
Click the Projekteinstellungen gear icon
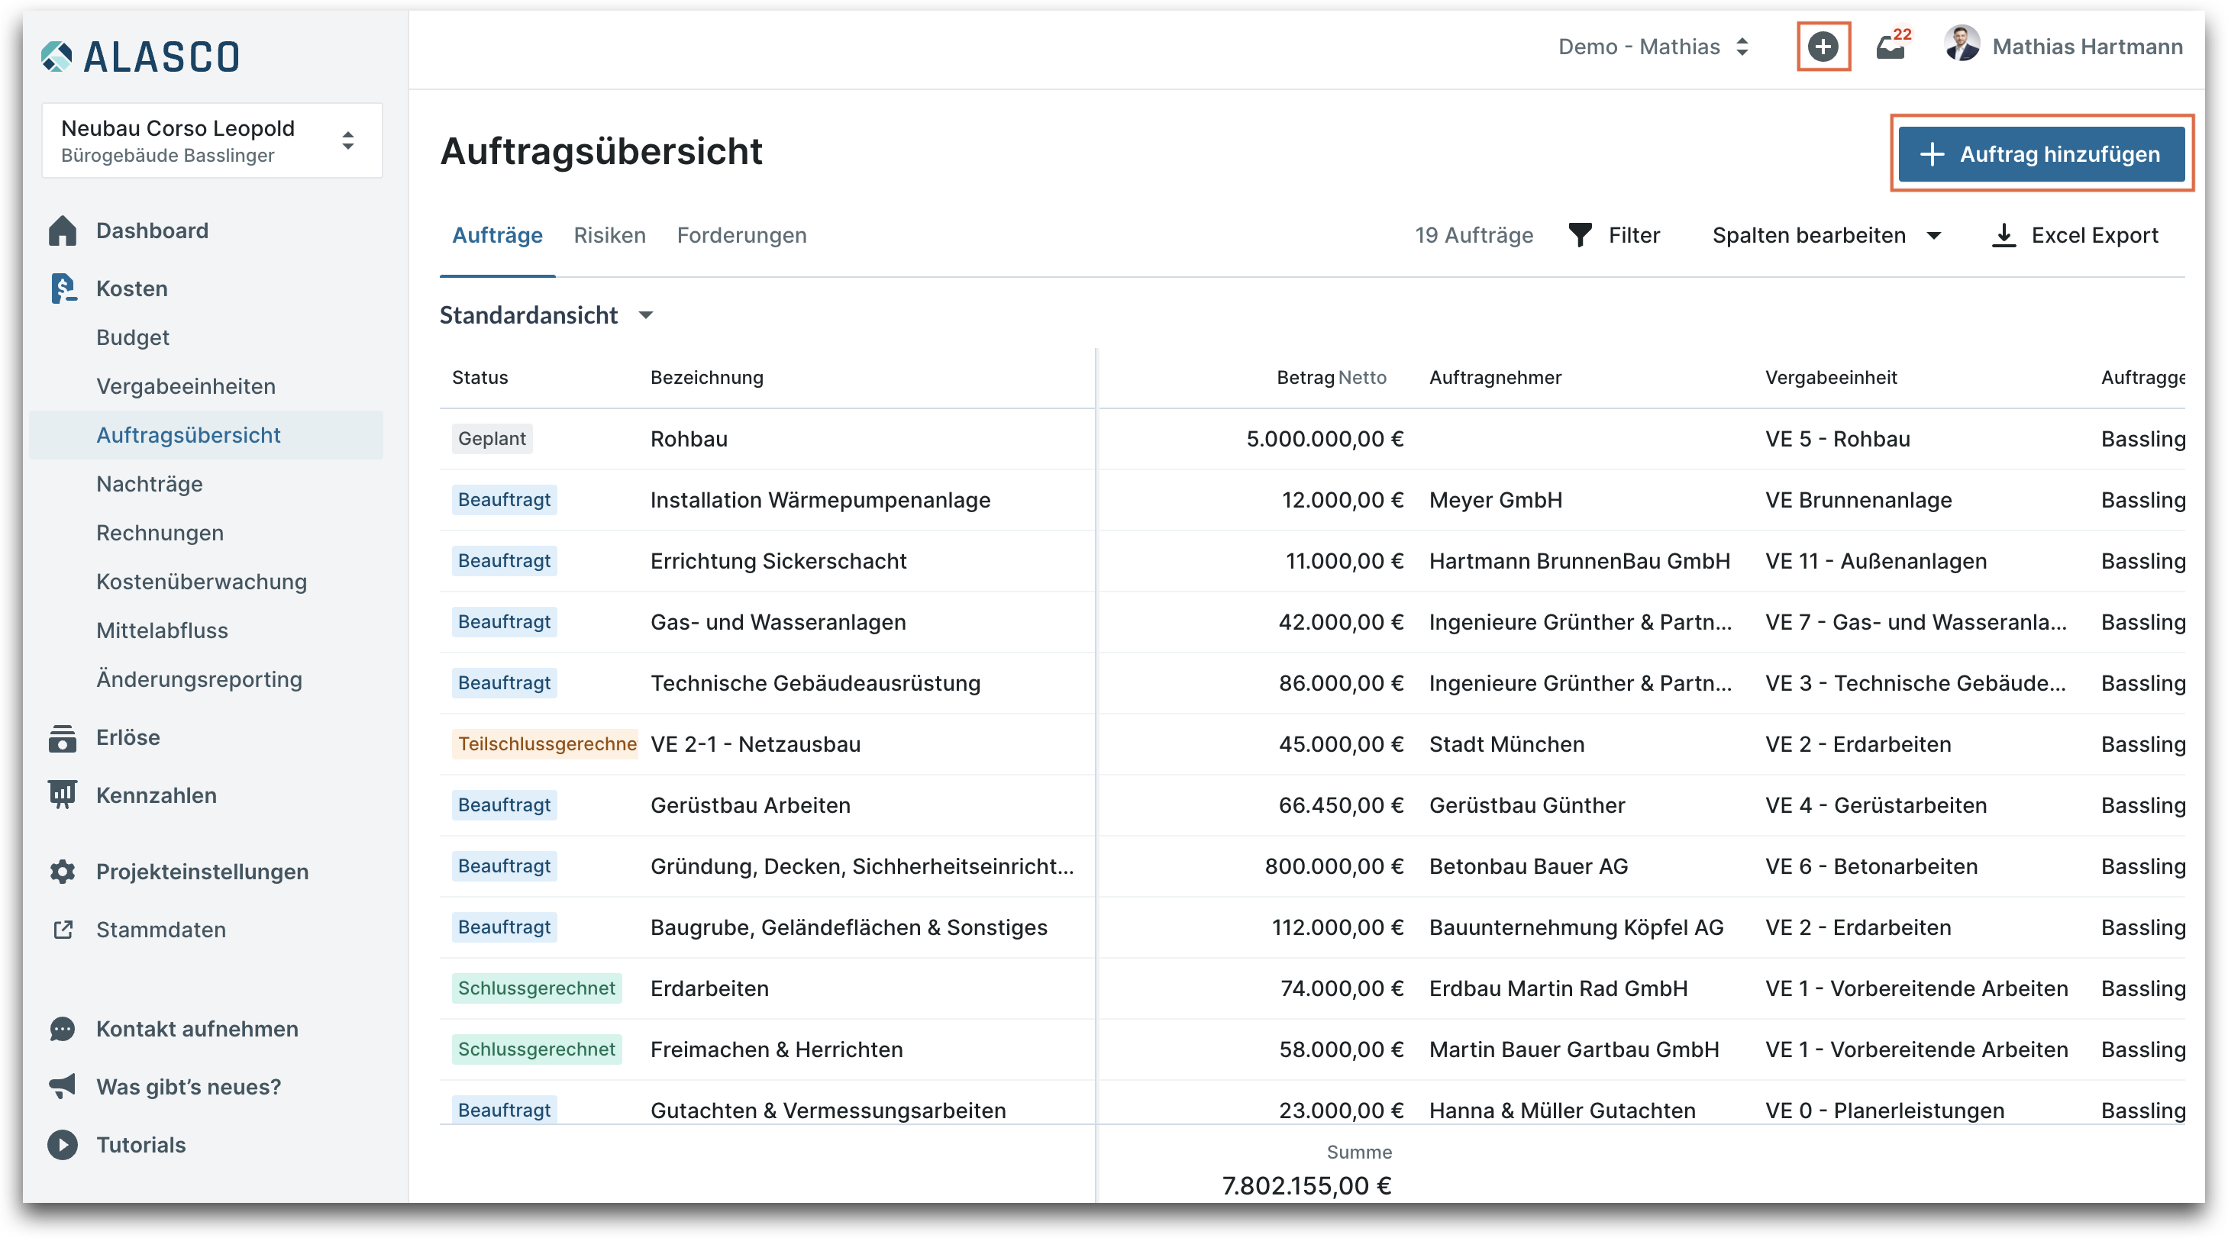[63, 872]
